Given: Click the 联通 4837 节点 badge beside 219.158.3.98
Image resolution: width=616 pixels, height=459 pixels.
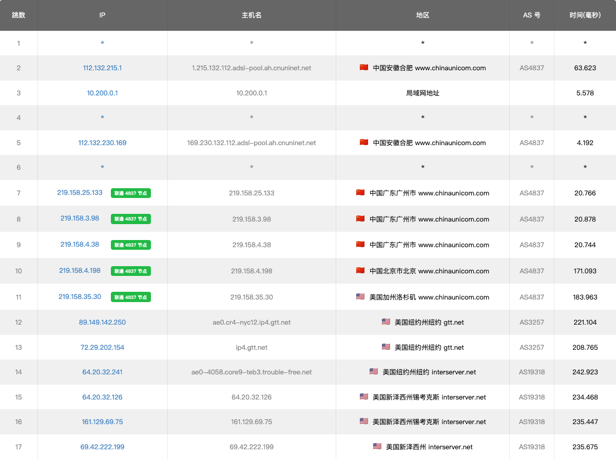Looking at the screenshot, I should point(131,219).
